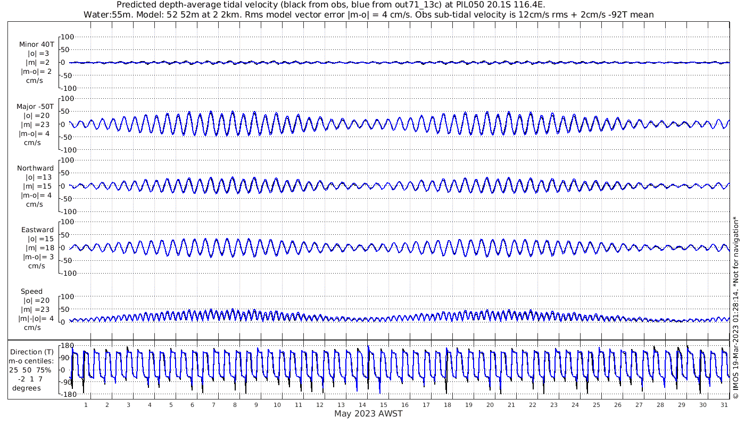Click the subtitle line starting with Water:55m

click(368, 14)
